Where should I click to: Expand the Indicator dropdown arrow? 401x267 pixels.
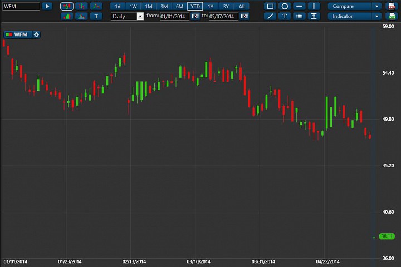tap(376, 16)
